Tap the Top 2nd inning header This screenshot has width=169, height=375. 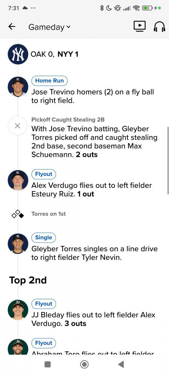point(28,280)
